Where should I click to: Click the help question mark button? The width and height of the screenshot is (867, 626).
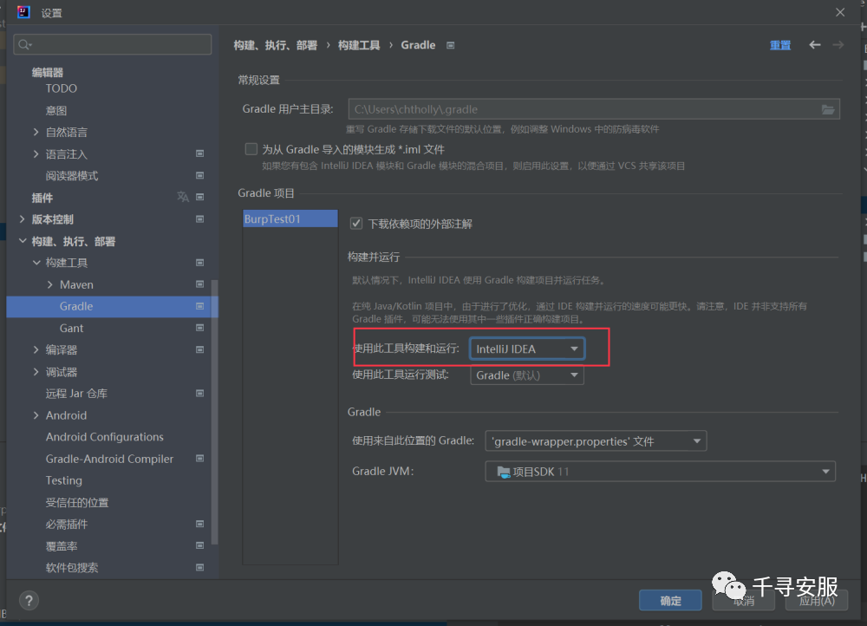29,601
